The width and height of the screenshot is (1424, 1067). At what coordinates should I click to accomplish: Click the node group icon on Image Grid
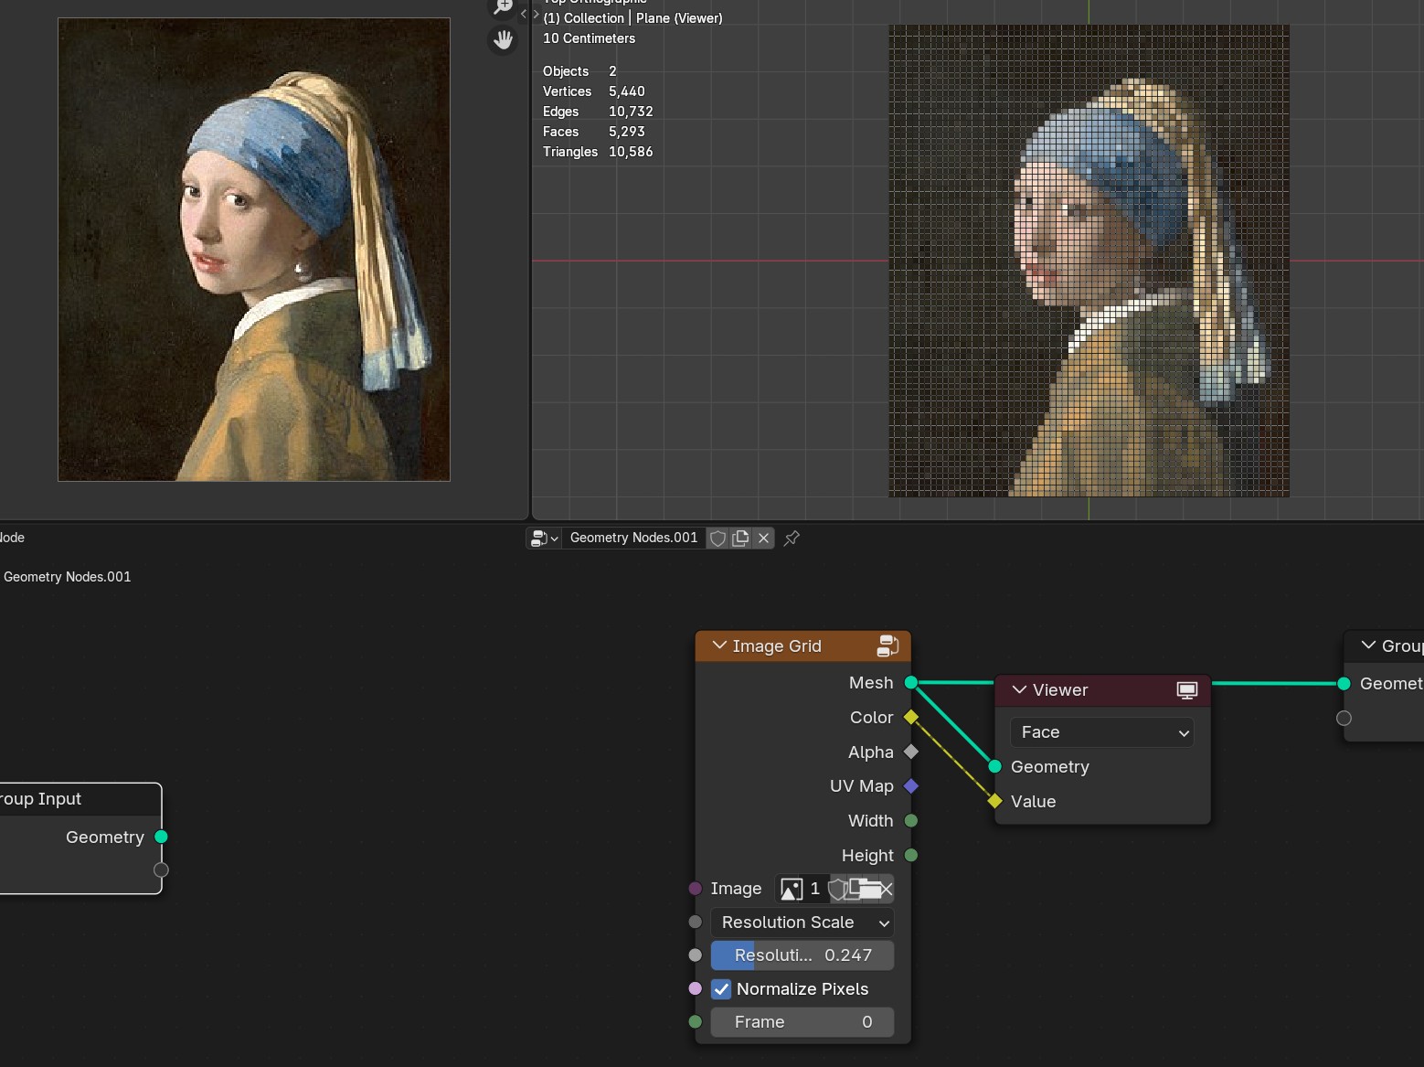click(x=887, y=646)
